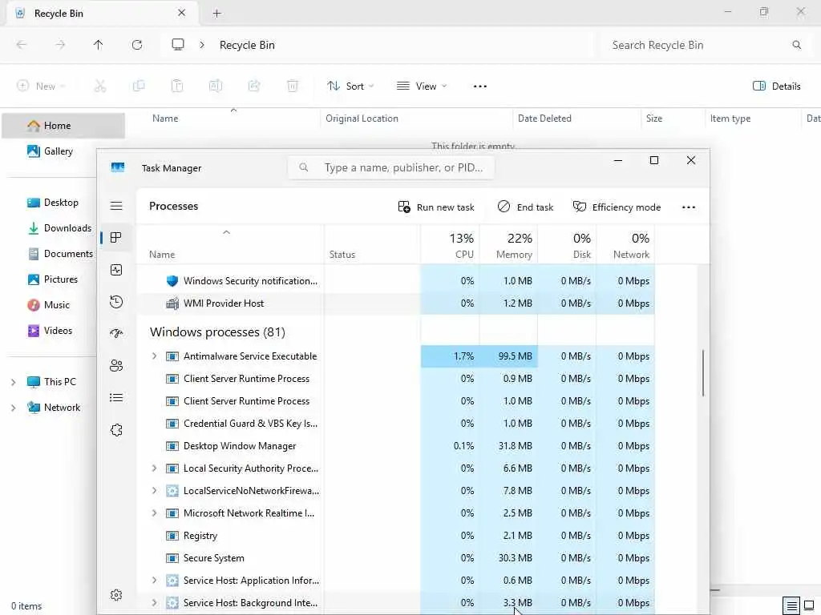This screenshot has width=821, height=615.
Task: Expand Microsoft Network Realtime Inspection row
Action: click(x=154, y=513)
